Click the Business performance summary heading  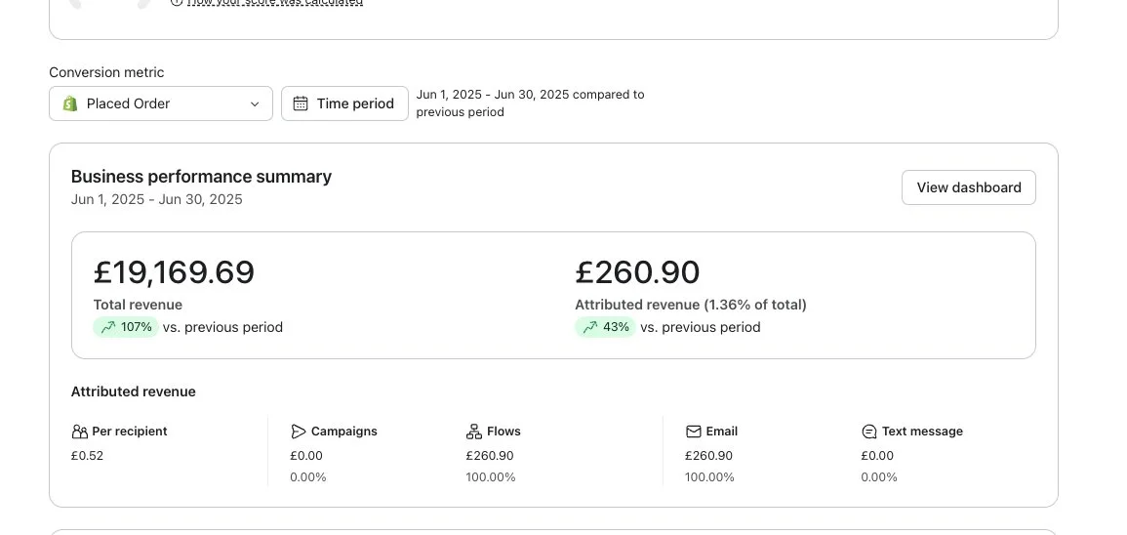pyautogui.click(x=201, y=177)
